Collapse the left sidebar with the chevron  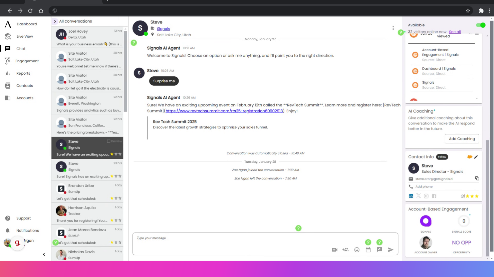tap(44, 254)
